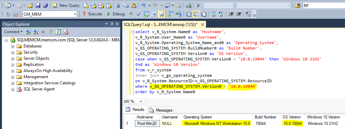Click the Paste clipboard icon
This screenshot has width=345, height=129.
(133, 5)
